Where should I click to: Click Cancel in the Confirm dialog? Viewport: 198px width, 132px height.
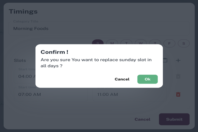coord(122,79)
